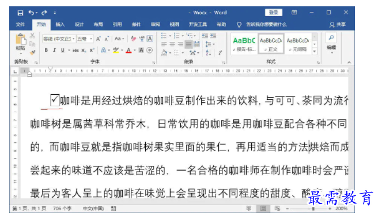This screenshot has width=378, height=216.
Task: Open line spacing dropdown
Action: [210, 44]
